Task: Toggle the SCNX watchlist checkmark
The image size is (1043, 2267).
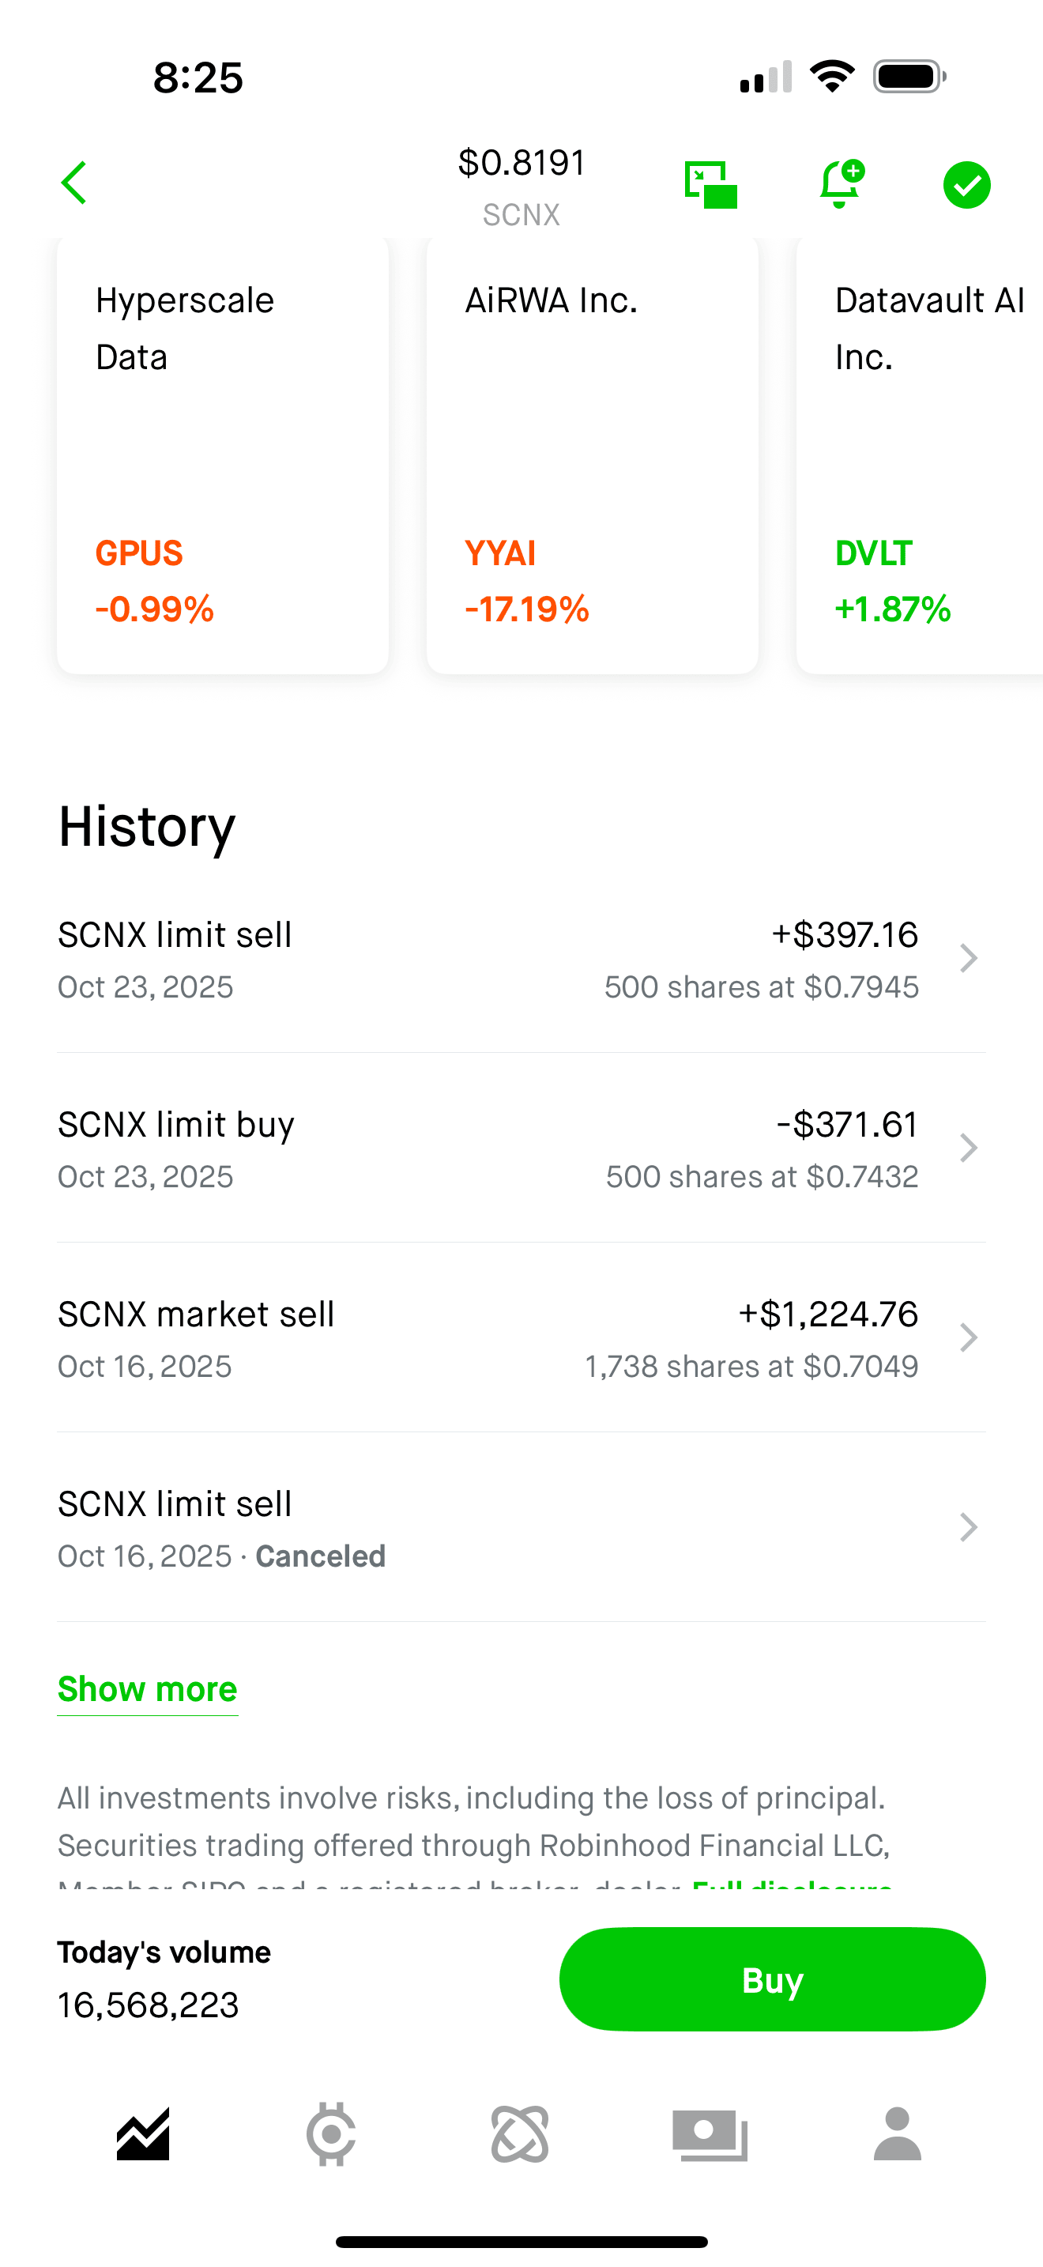Action: coord(966,185)
